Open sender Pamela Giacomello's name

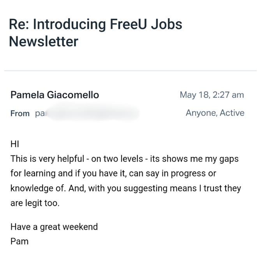[55, 95]
